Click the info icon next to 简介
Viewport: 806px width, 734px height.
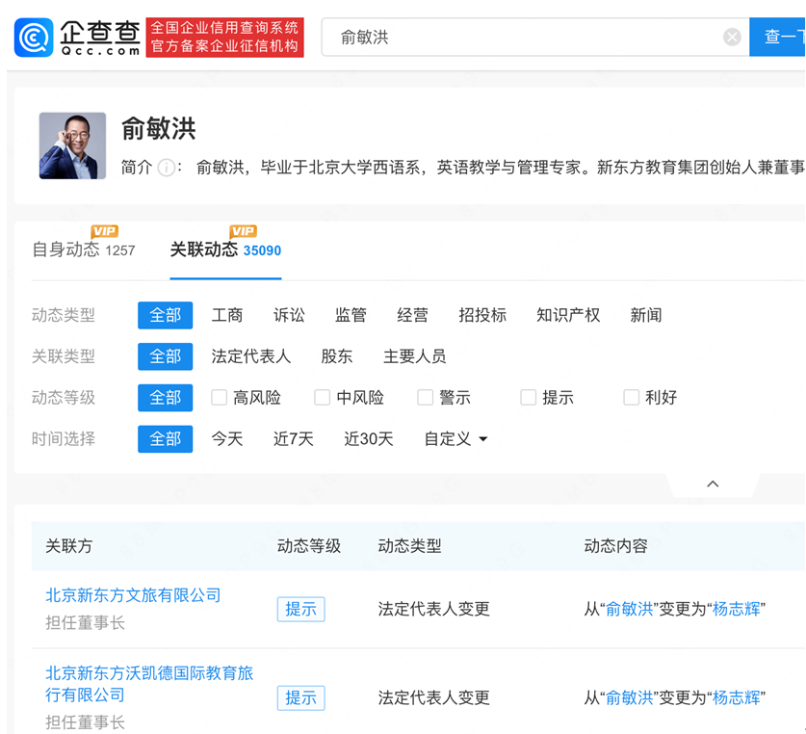(x=167, y=168)
